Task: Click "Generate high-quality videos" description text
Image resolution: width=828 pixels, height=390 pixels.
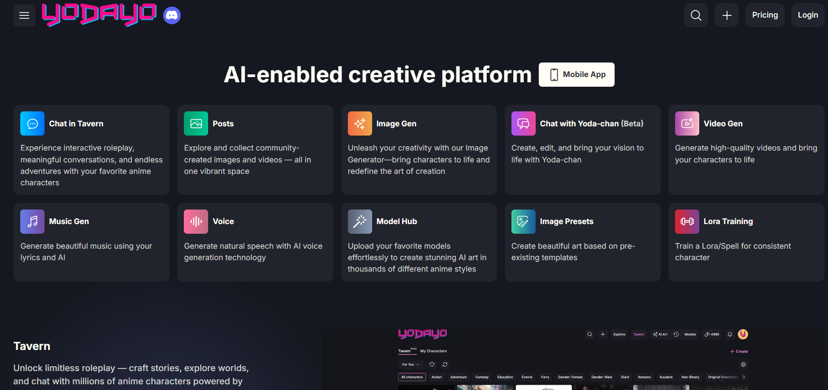Action: point(746,154)
